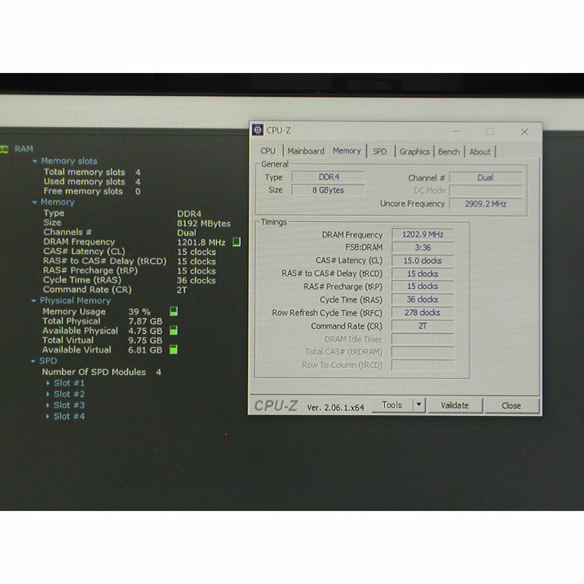
Task: Click green indicator beside Memory Usage 39 %
Action: click(174, 311)
